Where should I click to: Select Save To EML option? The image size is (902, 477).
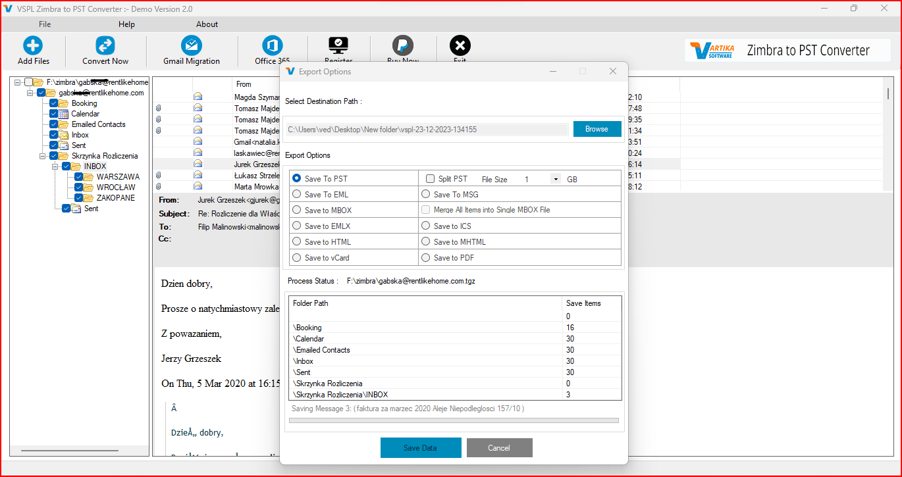point(297,194)
